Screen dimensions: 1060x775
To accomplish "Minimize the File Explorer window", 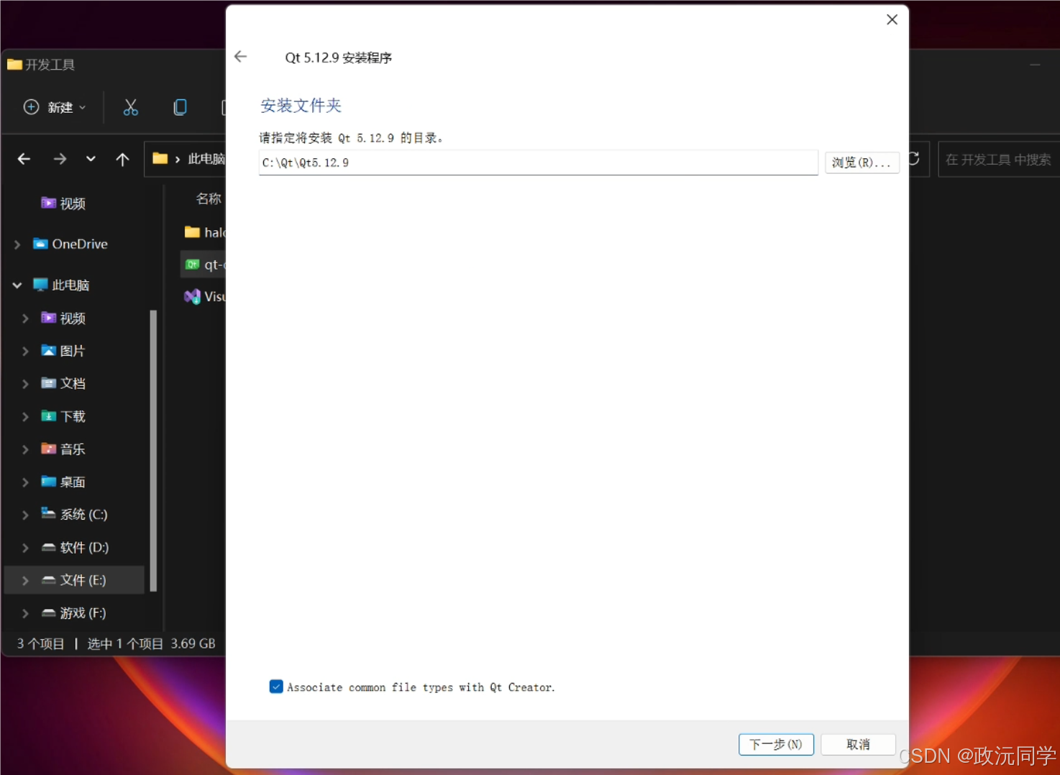I will pyautogui.click(x=1035, y=65).
